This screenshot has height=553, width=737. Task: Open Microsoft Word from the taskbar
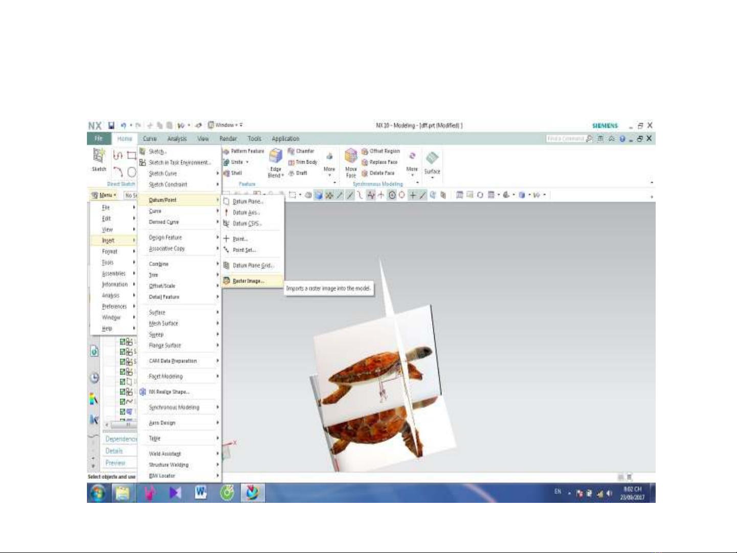click(201, 493)
